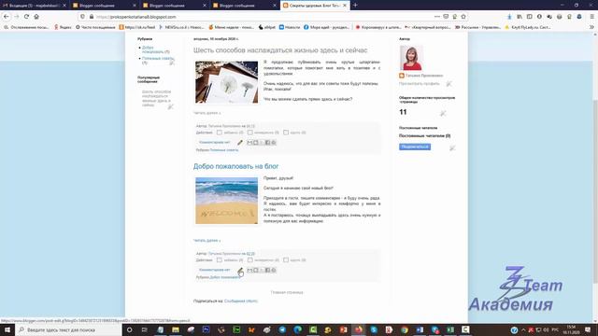Open the page actions three-dots menu
This screenshot has width=598, height=336.
[437, 17]
